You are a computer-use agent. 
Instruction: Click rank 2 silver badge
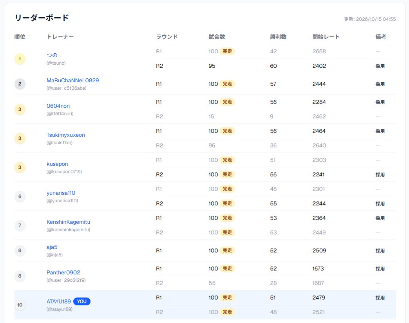coord(20,84)
